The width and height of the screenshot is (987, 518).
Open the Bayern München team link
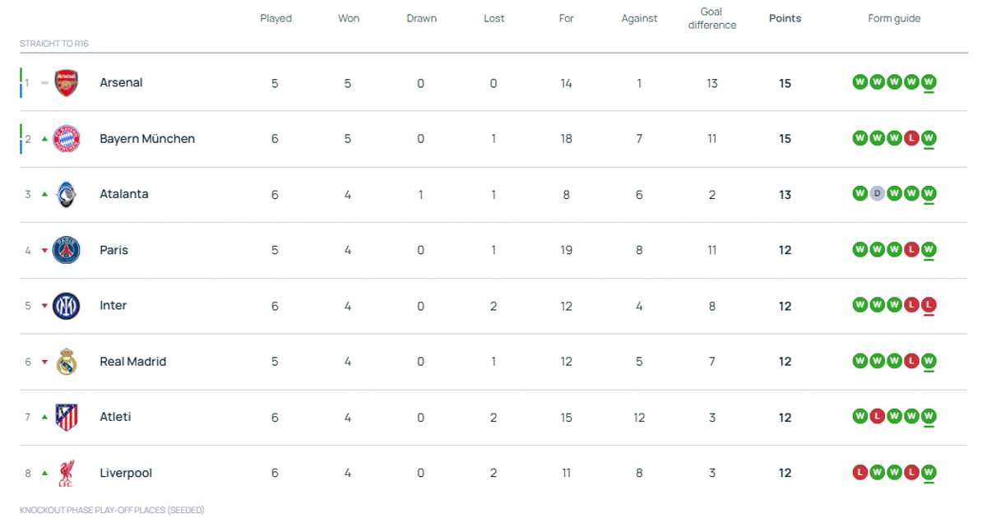click(147, 139)
